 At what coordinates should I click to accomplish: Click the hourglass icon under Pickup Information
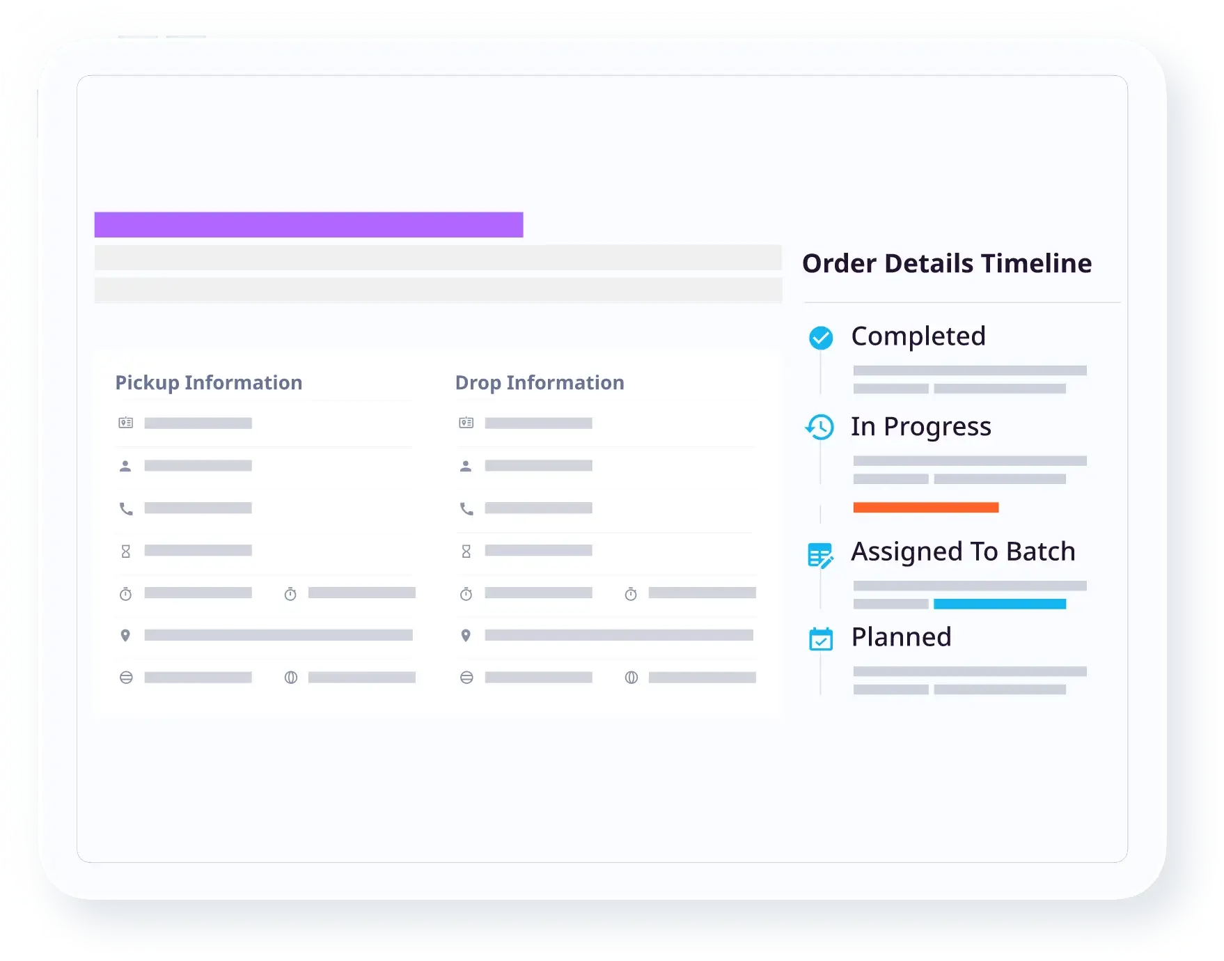click(126, 552)
